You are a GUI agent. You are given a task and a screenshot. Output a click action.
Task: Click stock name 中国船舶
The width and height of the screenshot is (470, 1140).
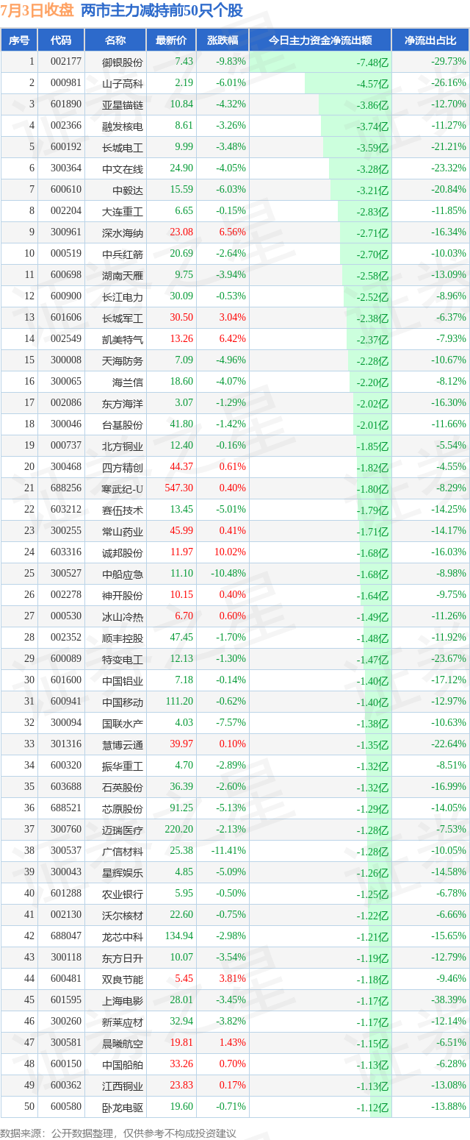(123, 1064)
